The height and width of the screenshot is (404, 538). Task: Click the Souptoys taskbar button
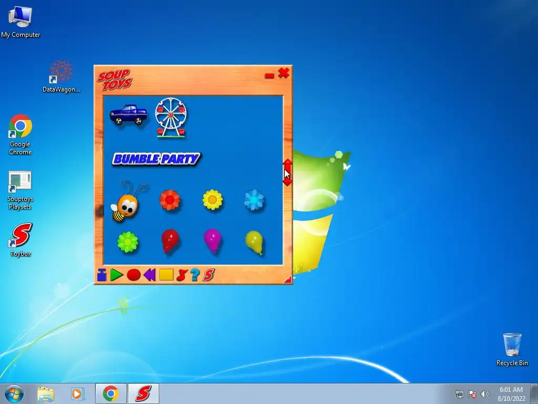point(143,393)
